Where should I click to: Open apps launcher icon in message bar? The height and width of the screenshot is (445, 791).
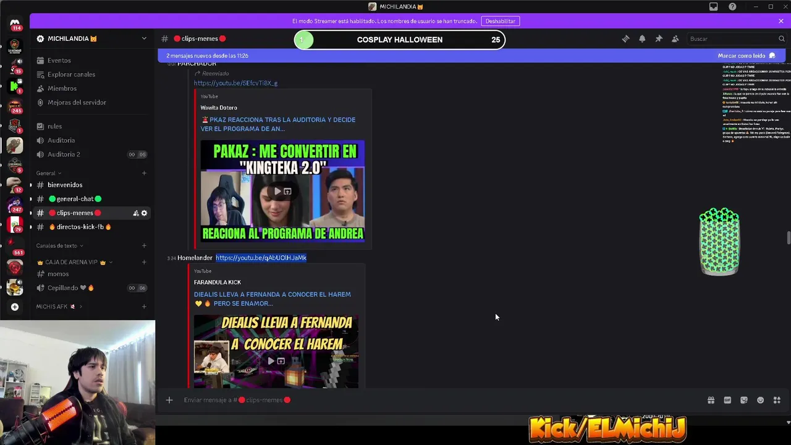(777, 400)
